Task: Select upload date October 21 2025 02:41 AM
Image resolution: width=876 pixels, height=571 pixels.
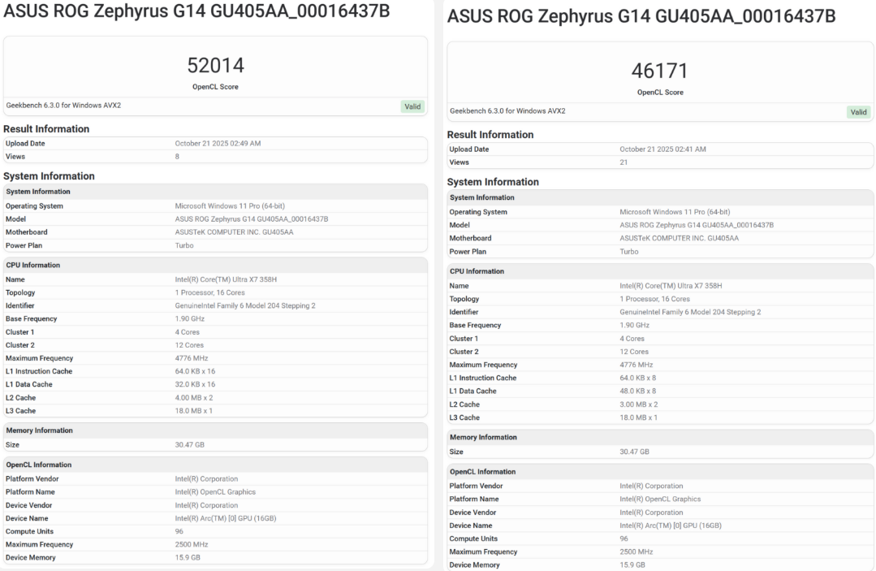Action: click(662, 149)
